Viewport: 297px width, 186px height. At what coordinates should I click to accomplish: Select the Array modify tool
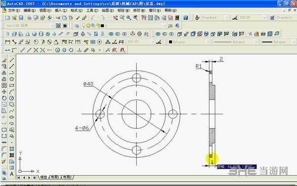point(4,85)
